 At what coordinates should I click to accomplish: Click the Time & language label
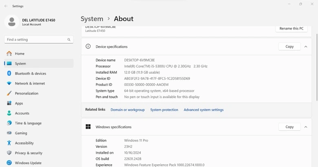[28, 123]
